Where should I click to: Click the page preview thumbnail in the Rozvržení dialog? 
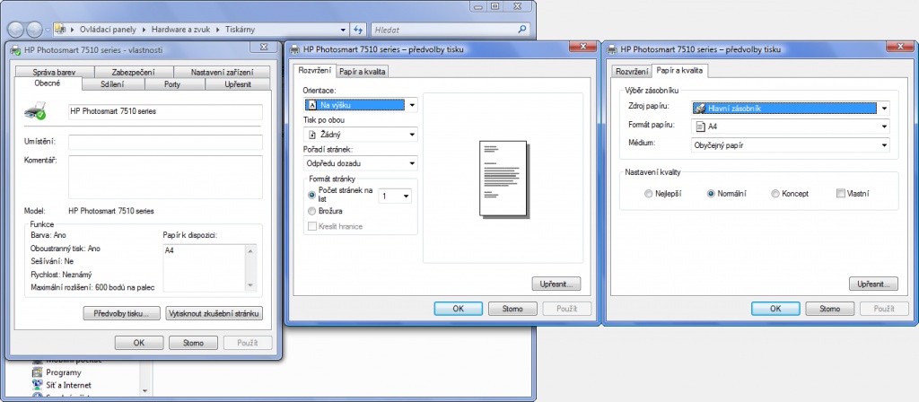(504, 179)
